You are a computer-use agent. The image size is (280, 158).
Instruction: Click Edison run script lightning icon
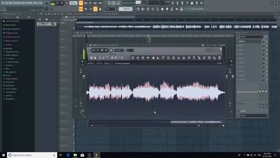(107, 58)
